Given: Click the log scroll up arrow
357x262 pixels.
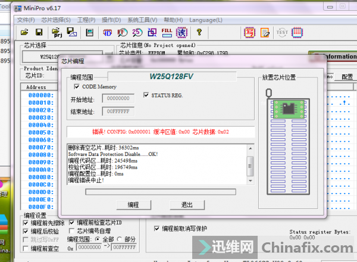Looking at the screenshot, I should [x=250, y=148].
